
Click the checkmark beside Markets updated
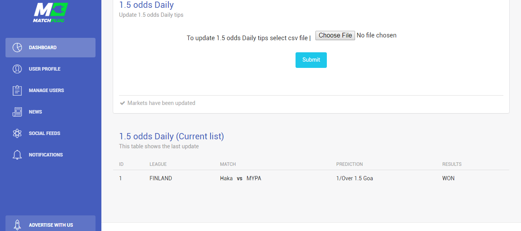point(123,103)
